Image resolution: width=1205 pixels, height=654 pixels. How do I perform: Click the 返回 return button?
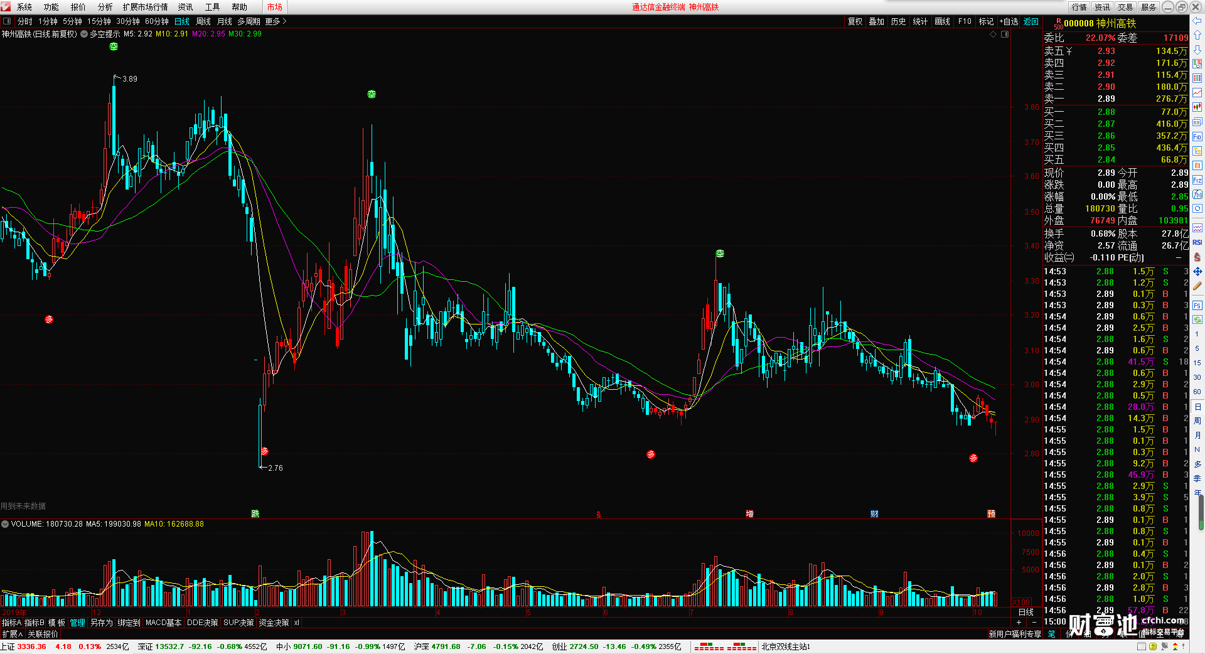coord(1031,21)
